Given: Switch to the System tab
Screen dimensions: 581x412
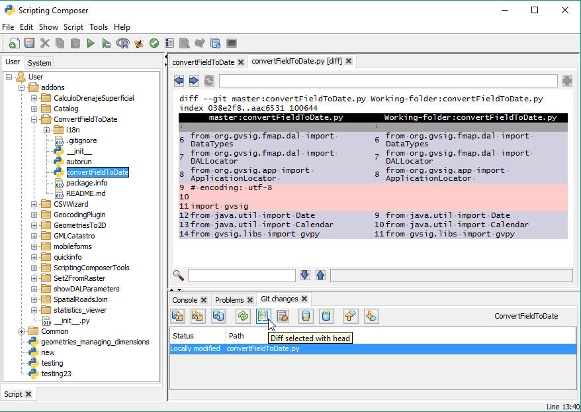Looking at the screenshot, I should tap(40, 63).
